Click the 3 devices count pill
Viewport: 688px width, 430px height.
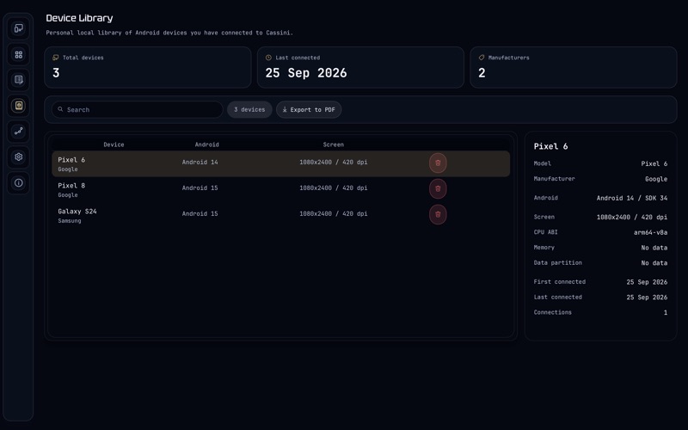249,110
